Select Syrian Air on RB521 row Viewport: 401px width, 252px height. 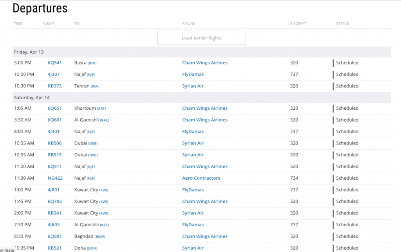[x=193, y=248]
